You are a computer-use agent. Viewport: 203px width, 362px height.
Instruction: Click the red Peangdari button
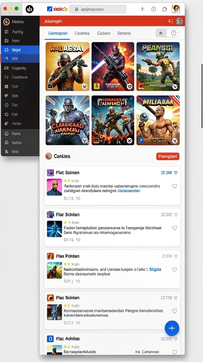pos(168,156)
